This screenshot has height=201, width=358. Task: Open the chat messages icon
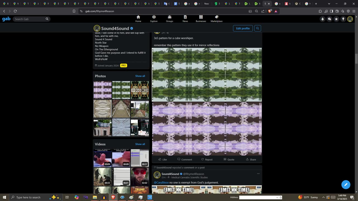[x=329, y=19]
